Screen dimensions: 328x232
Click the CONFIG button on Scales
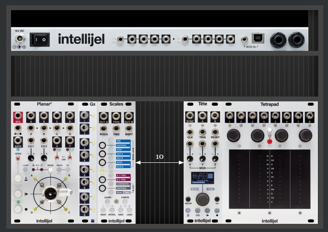[125, 202]
